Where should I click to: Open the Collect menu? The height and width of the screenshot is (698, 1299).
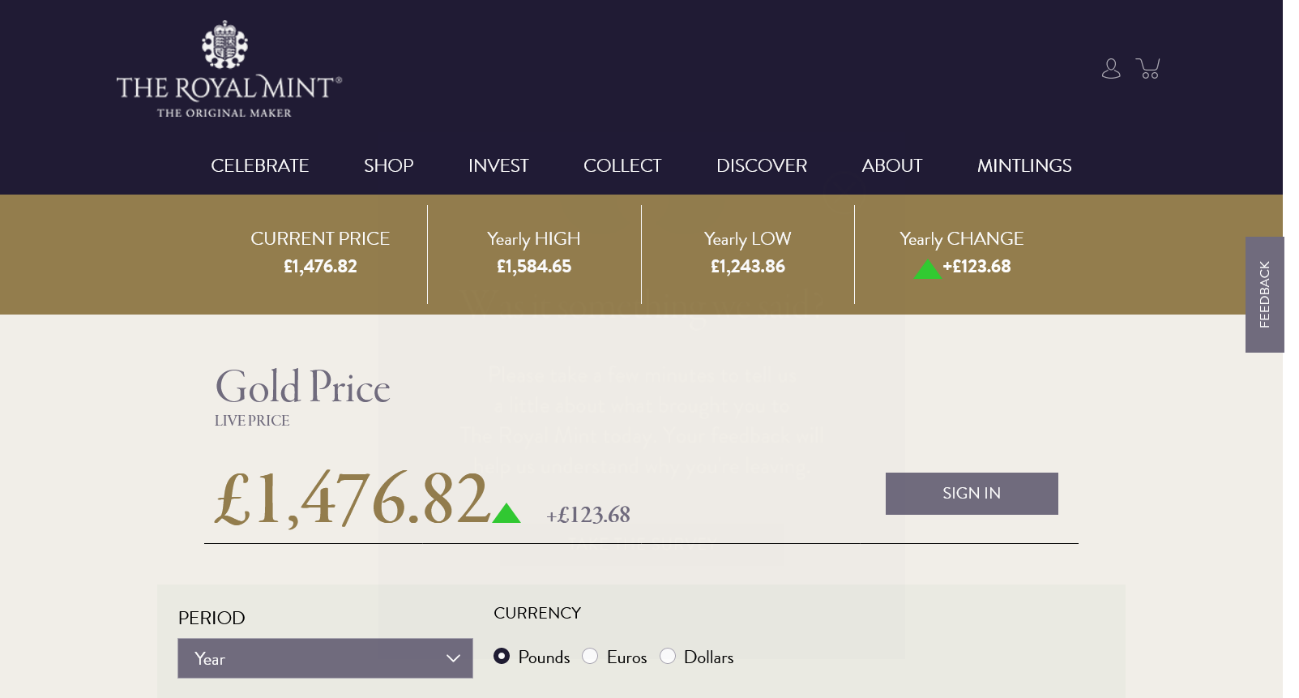(x=622, y=165)
